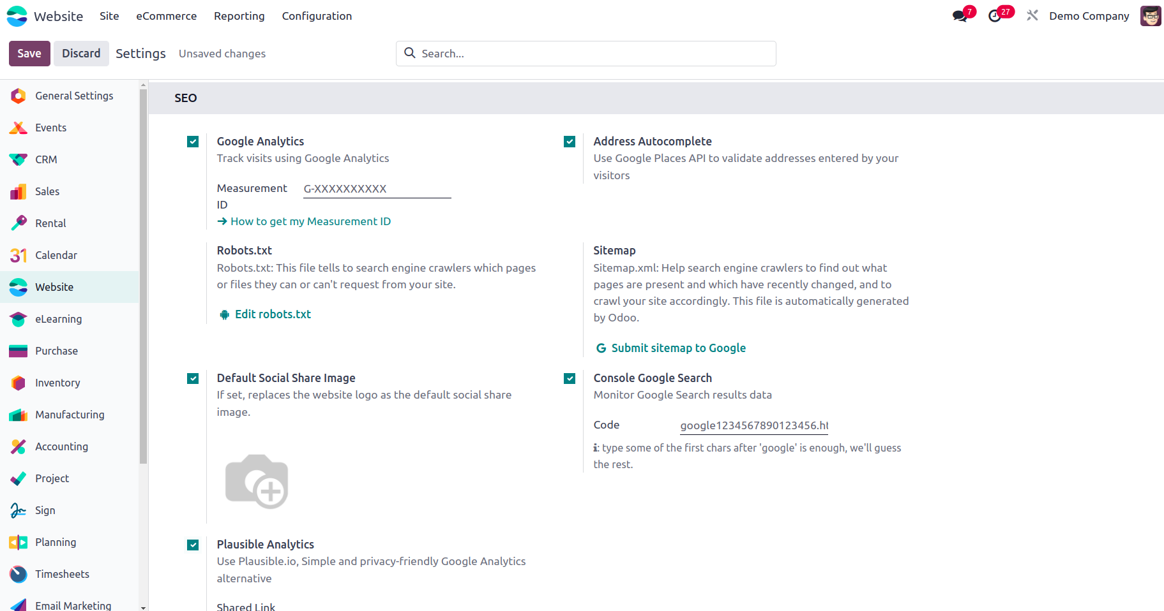Open the Configuration menu

click(x=317, y=16)
